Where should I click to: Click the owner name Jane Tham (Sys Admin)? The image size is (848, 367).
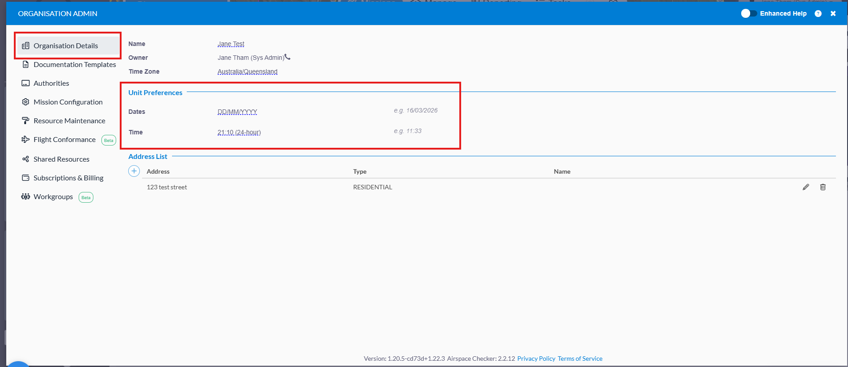(251, 58)
